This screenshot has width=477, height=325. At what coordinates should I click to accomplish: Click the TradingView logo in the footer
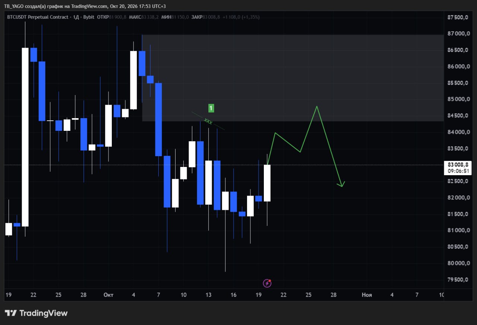(36, 313)
